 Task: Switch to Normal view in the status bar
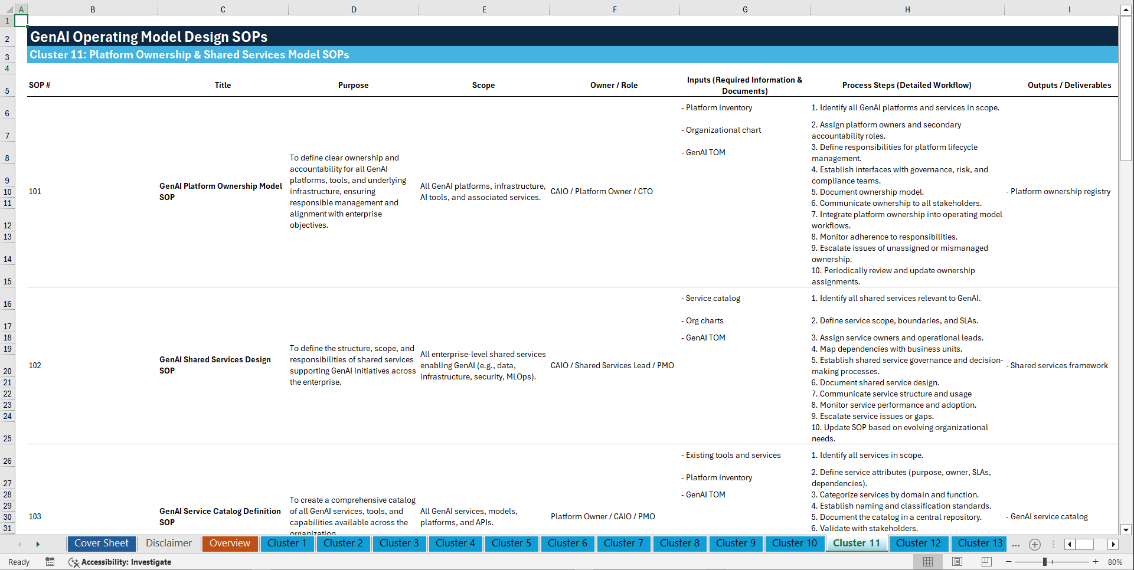click(x=927, y=562)
